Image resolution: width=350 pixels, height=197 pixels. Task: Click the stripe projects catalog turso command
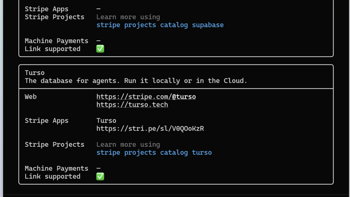click(154, 153)
